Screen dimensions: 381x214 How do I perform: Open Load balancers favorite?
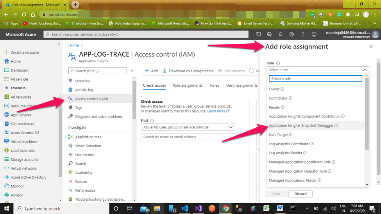click(x=20, y=150)
